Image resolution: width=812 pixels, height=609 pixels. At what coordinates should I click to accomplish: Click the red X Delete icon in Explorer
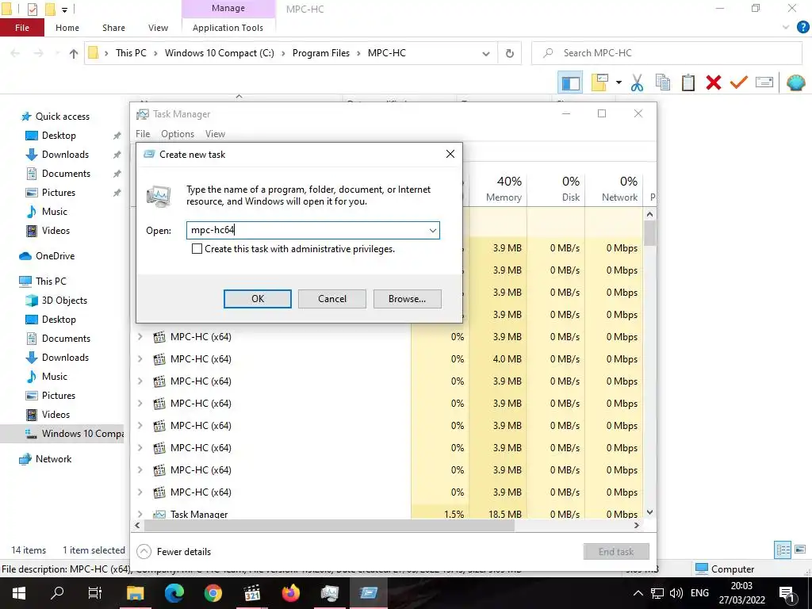714,82
